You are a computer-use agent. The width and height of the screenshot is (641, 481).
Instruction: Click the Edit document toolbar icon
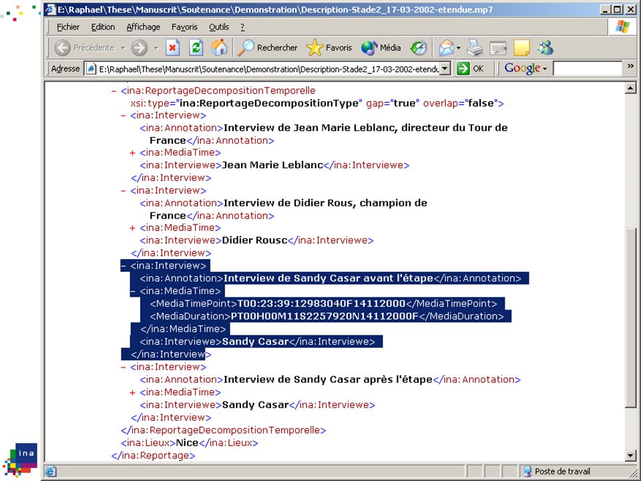click(498, 48)
